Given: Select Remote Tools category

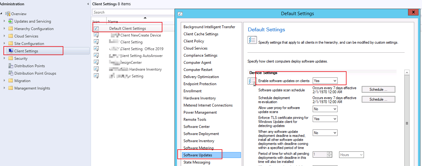Looking at the screenshot, I should click(x=195, y=120).
